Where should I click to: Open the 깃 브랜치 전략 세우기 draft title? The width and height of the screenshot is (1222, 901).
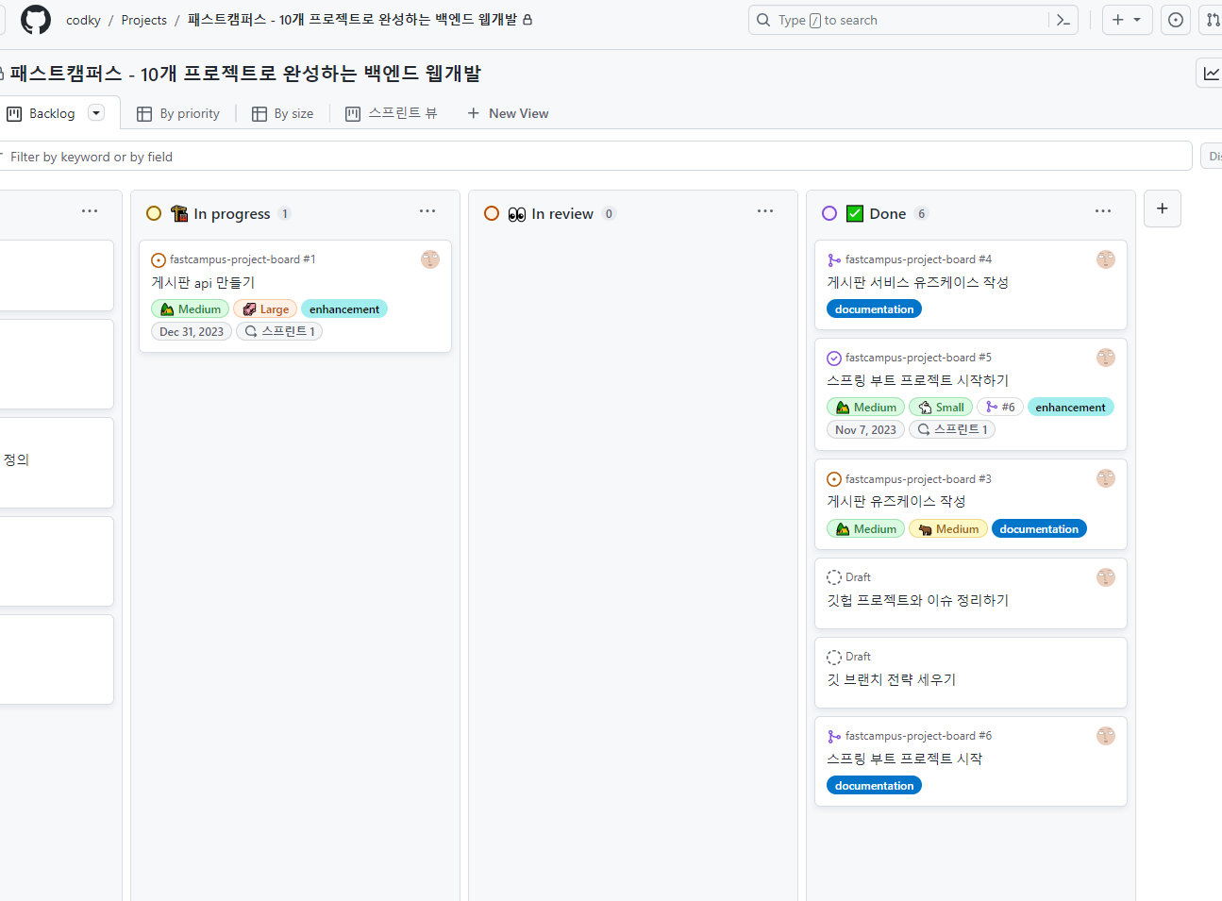[891, 679]
